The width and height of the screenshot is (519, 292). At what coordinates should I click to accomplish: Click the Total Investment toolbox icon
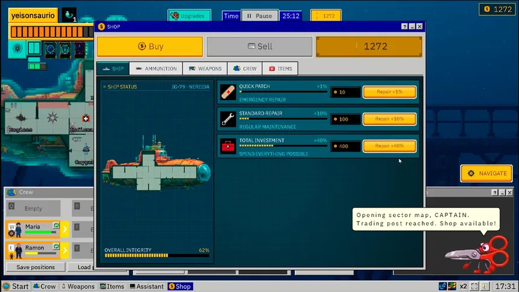[x=228, y=146]
